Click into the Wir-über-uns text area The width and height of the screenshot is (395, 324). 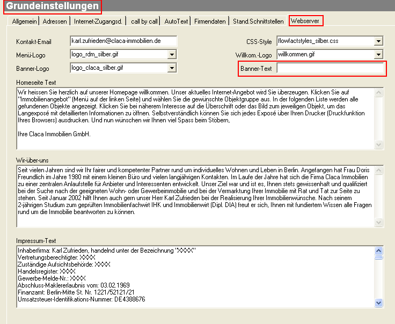195,196
